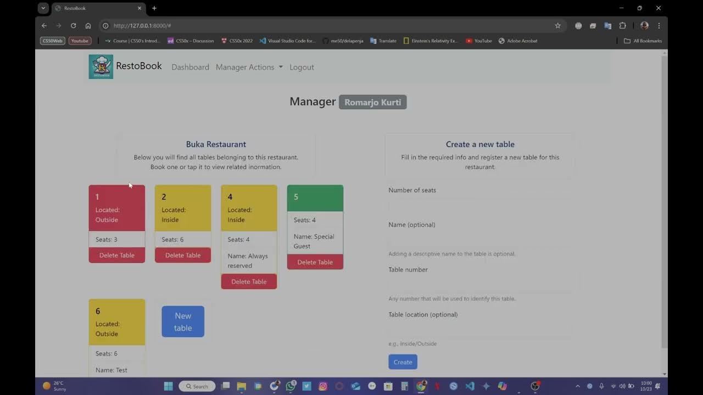Open the Einstein's Relativity bookmark

(x=431, y=41)
